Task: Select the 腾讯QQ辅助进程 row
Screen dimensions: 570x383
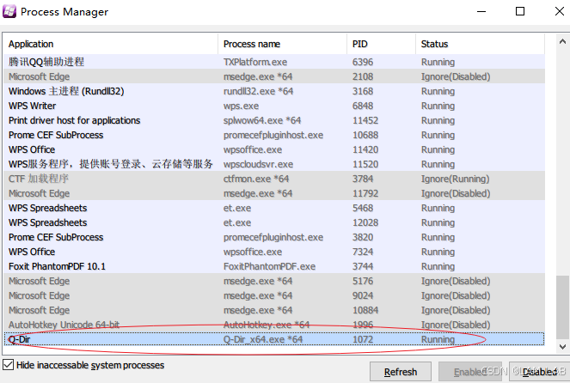Action: [274, 62]
